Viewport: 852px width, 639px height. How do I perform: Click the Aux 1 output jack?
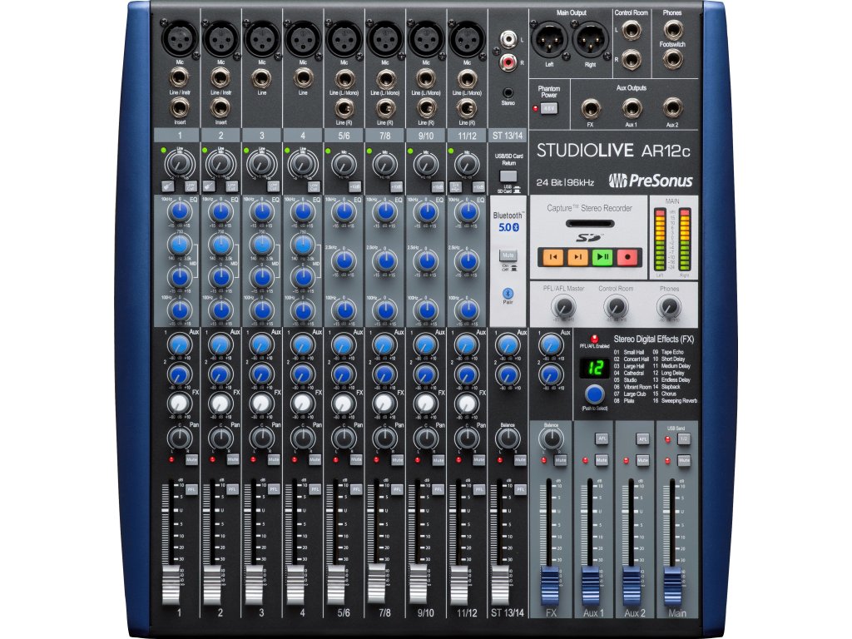click(632, 108)
